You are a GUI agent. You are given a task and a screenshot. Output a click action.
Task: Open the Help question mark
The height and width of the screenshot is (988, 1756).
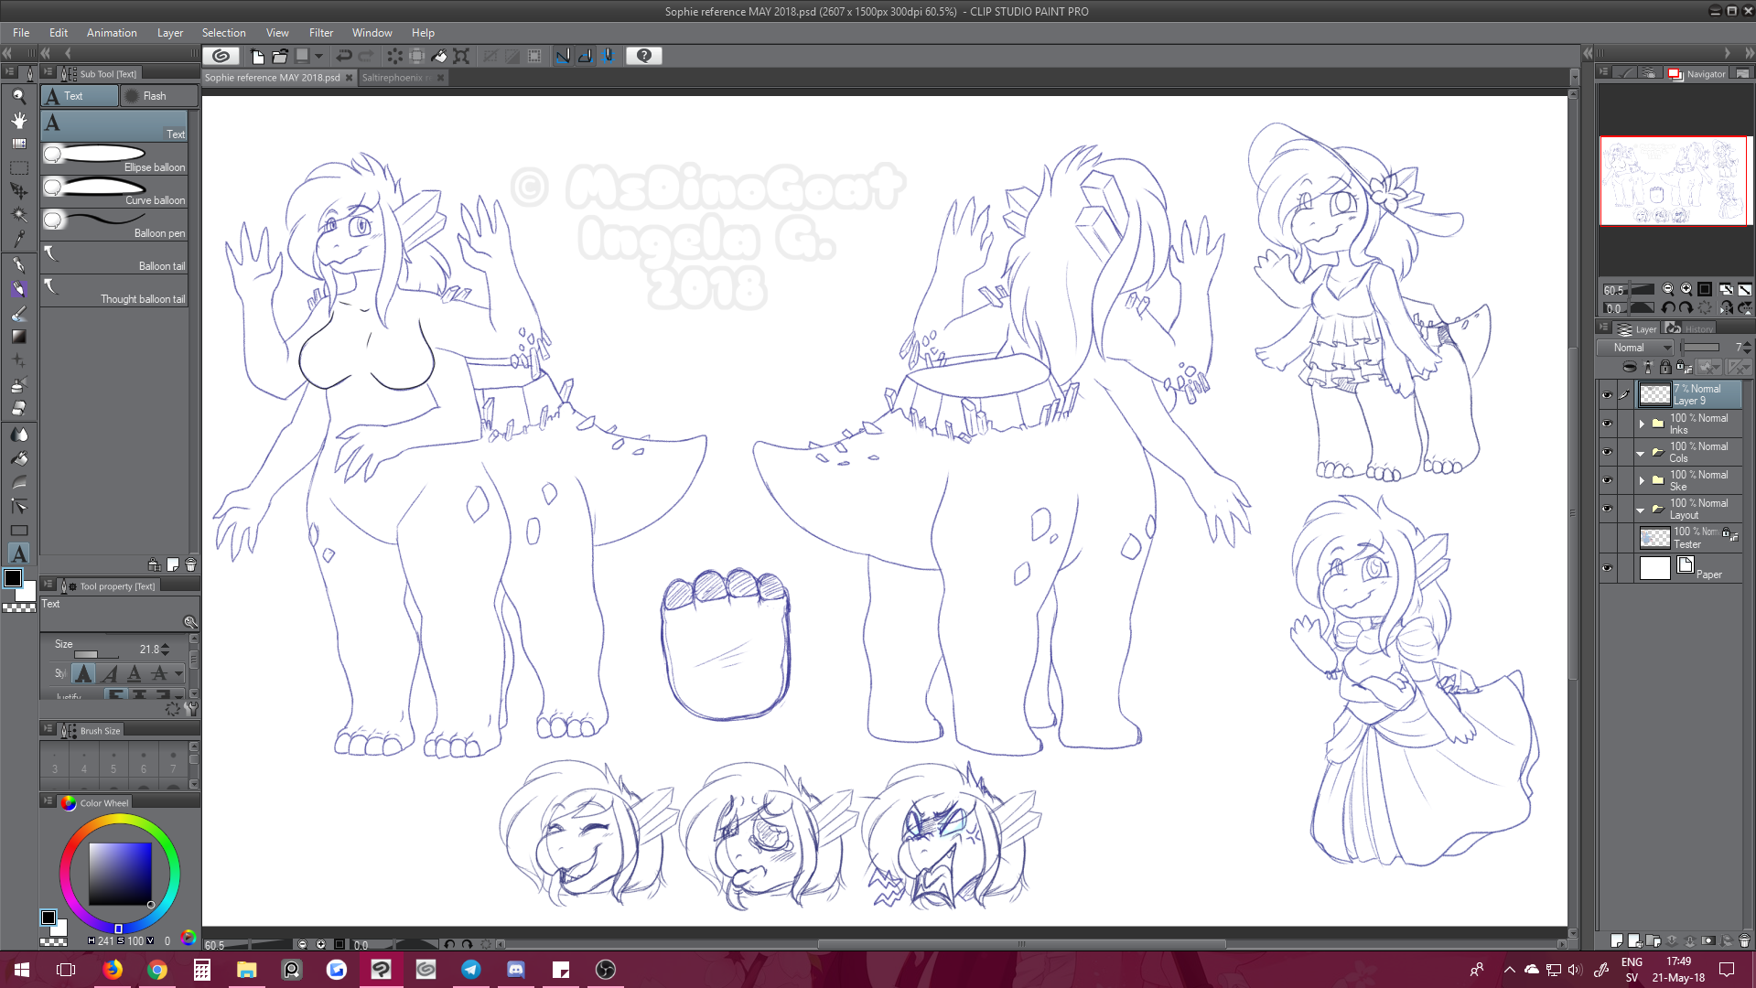pos(644,56)
